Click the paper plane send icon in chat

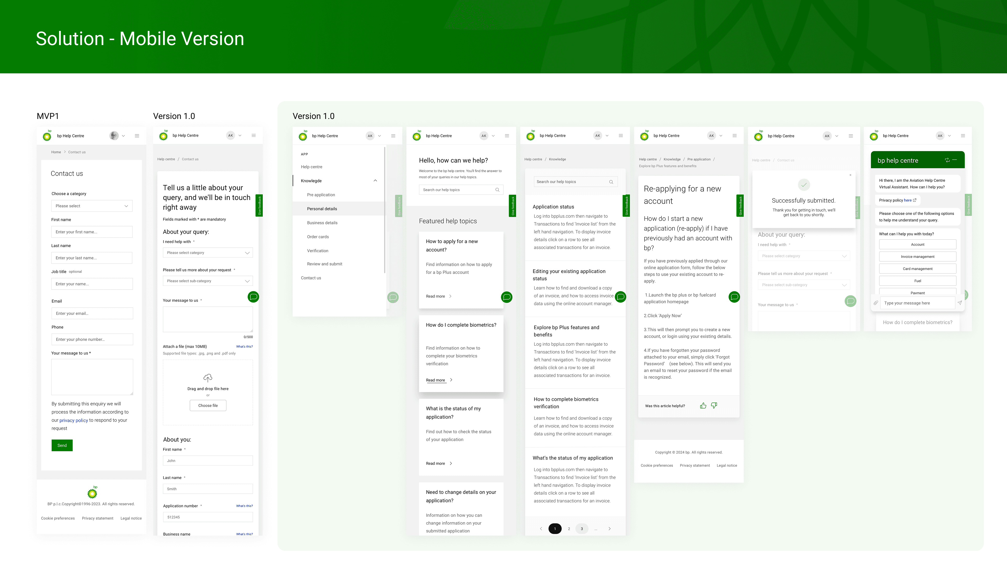[960, 303]
